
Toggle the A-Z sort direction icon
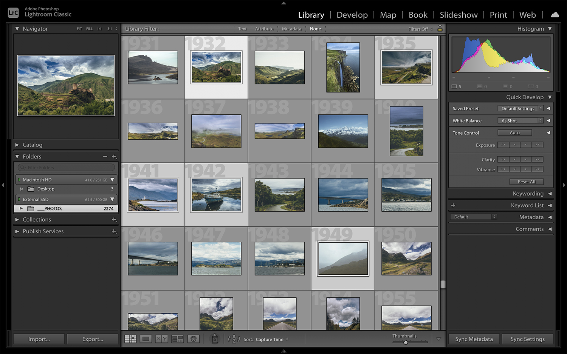tap(234, 339)
